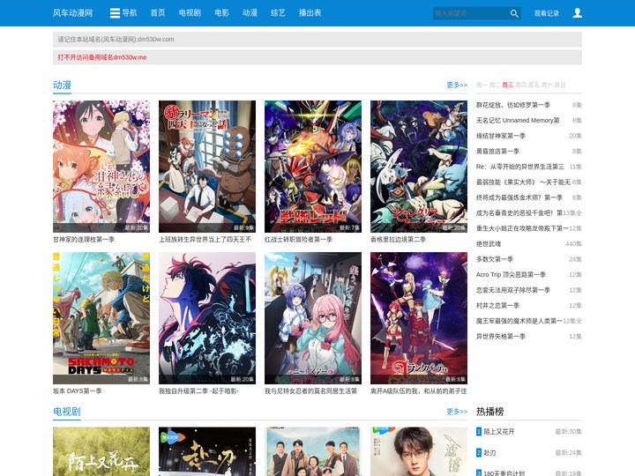The width and height of the screenshot is (635, 476).
Task: Open 观看记录 viewing history
Action: (x=546, y=13)
